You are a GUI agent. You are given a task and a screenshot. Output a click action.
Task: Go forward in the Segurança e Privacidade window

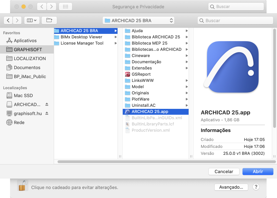click(51, 7)
